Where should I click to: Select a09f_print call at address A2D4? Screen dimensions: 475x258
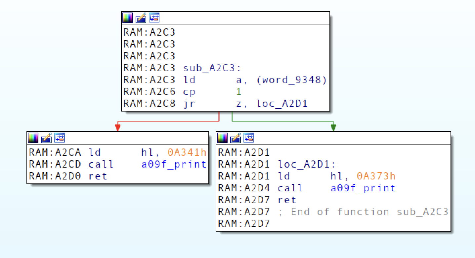(x=363, y=188)
